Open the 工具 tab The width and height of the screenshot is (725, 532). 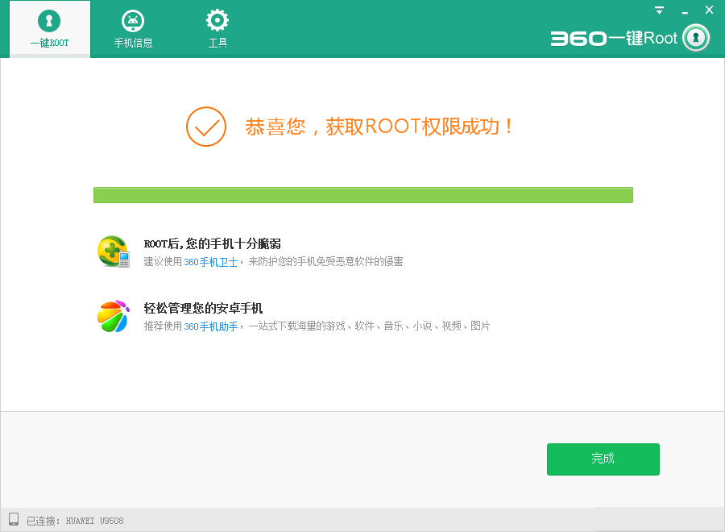pos(217,29)
